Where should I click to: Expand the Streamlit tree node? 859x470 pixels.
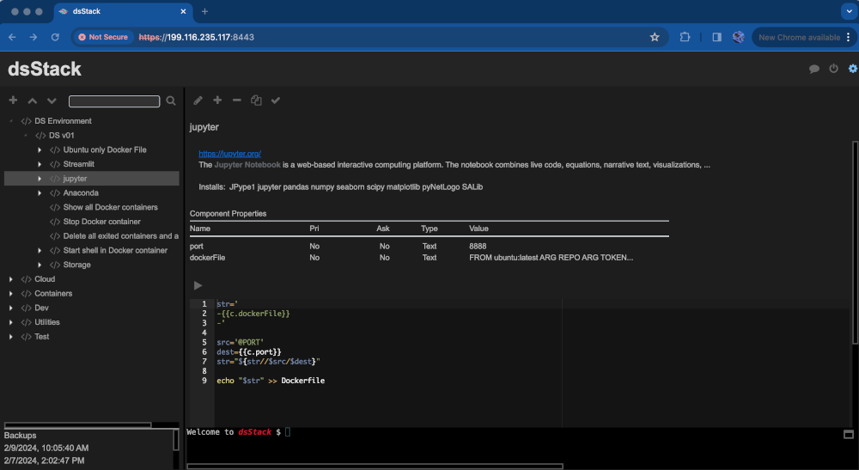(x=40, y=164)
